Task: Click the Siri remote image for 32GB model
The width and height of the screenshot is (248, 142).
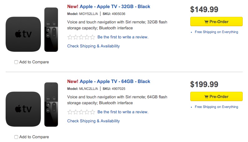Action: tap(51, 29)
